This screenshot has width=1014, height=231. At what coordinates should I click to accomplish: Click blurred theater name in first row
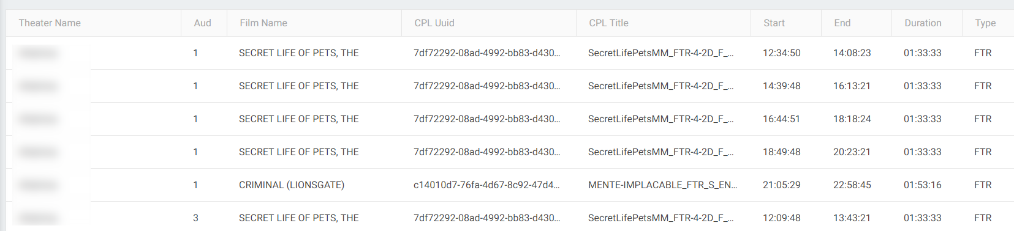click(x=38, y=53)
